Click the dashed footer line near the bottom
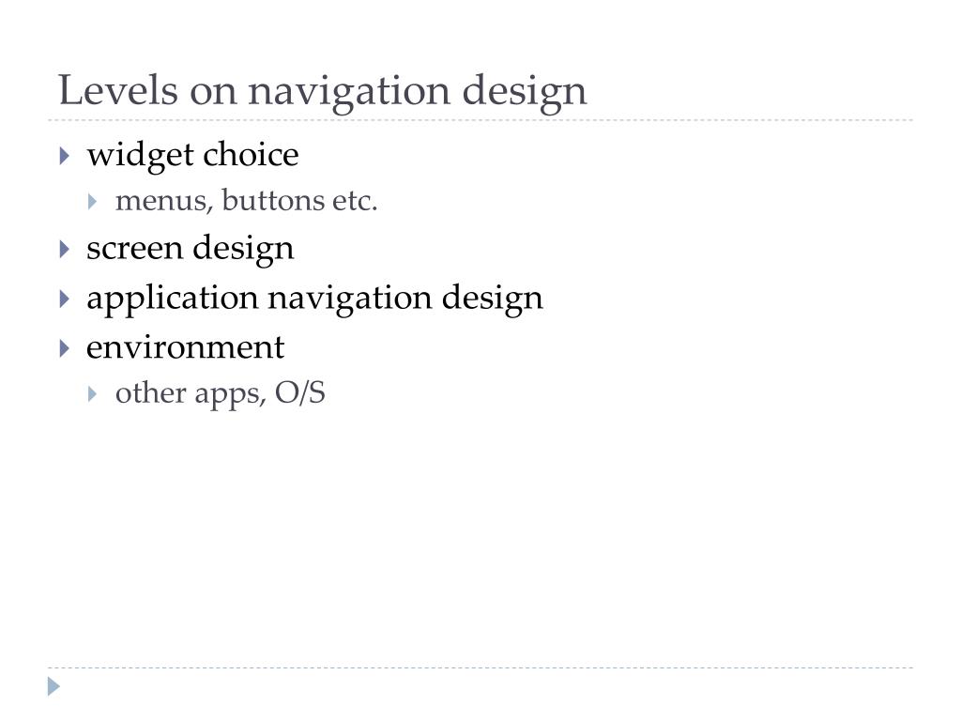The image size is (961, 721). coord(480,667)
